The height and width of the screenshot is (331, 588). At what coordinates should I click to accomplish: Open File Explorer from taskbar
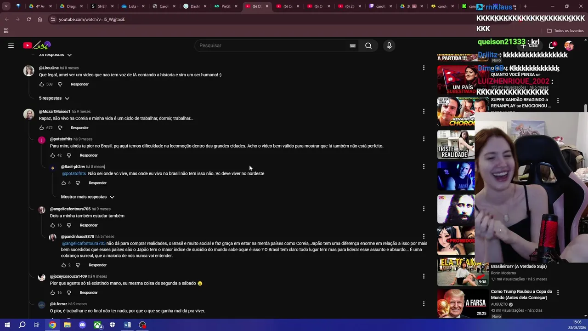67,325
